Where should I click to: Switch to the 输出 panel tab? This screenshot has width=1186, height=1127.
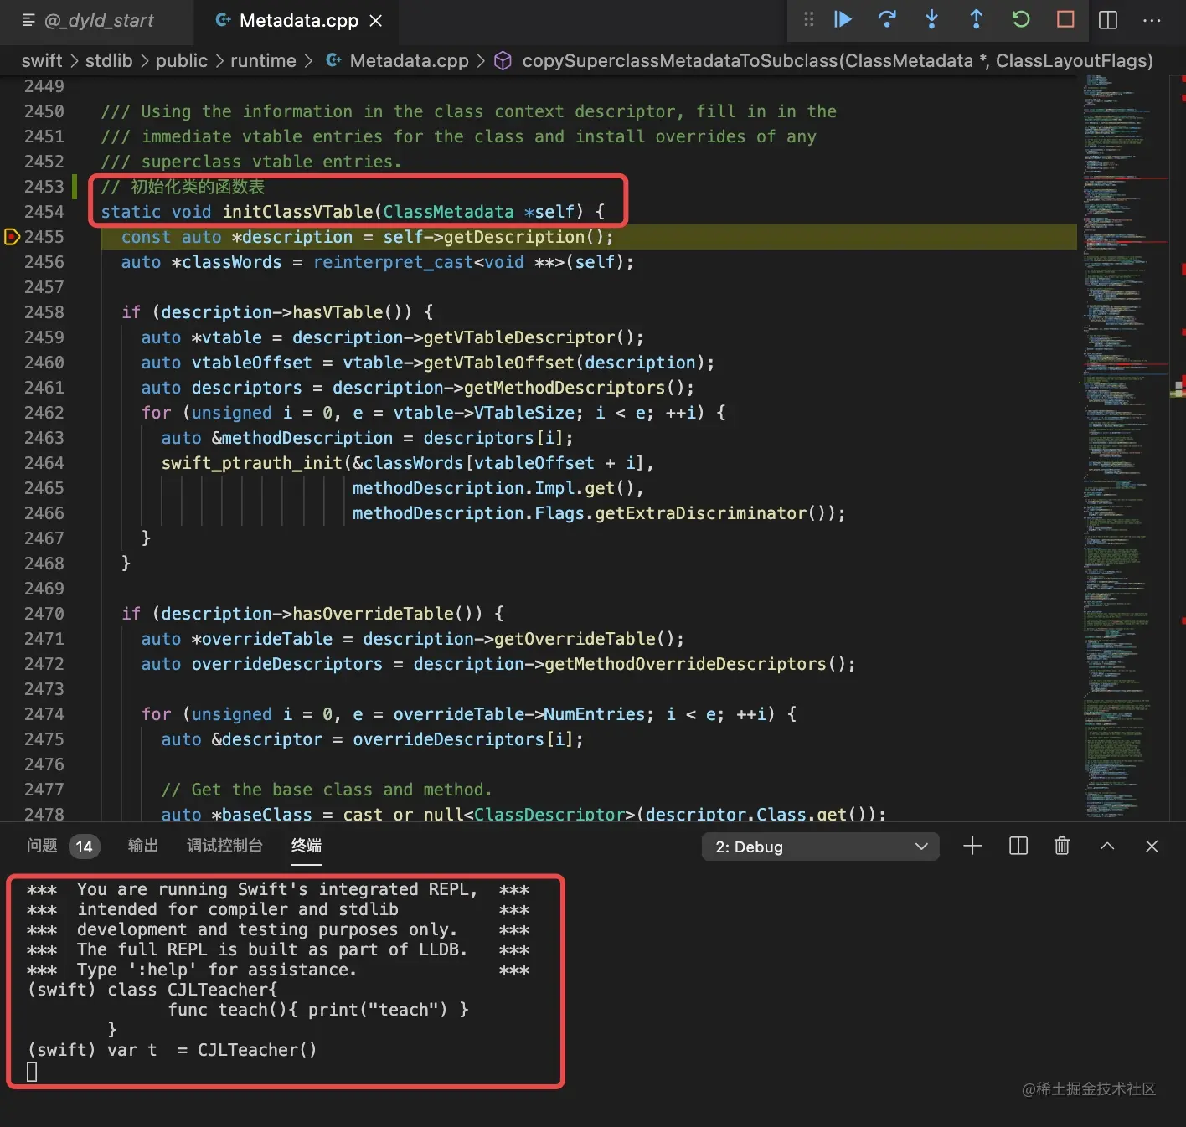[x=143, y=846]
